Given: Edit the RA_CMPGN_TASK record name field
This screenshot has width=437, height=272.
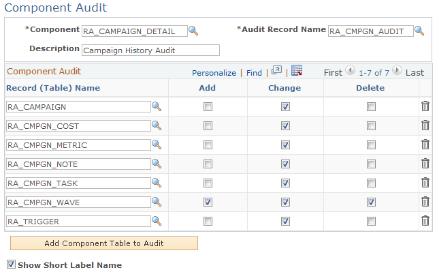Looking at the screenshot, I should pos(78,183).
